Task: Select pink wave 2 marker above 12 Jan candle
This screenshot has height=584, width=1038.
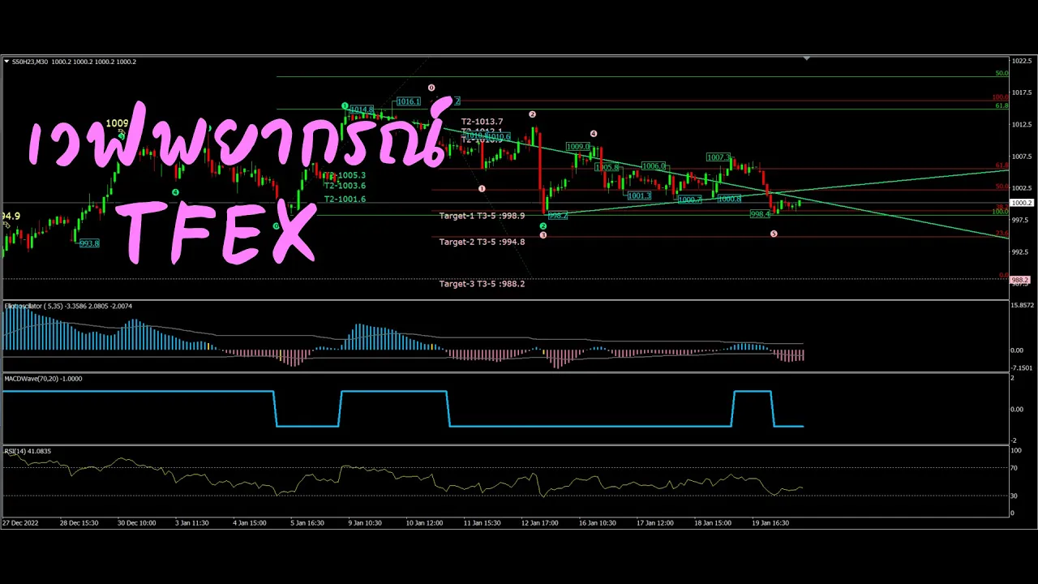Action: pyautogui.click(x=533, y=114)
